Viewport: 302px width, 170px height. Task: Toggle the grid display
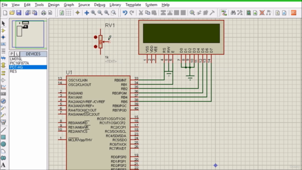[69, 13]
